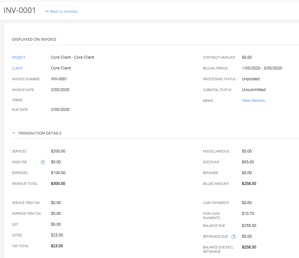
Task: Click the Displayed on Invoice section header
Action: pos(34,40)
